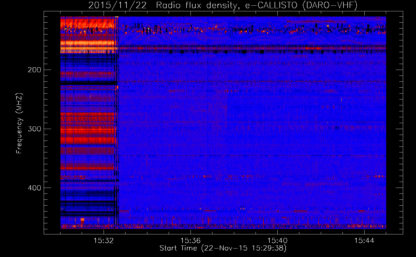Screen dimensions: 416x257
Task: Click the 400 frequency tick label
Action: 34,188
